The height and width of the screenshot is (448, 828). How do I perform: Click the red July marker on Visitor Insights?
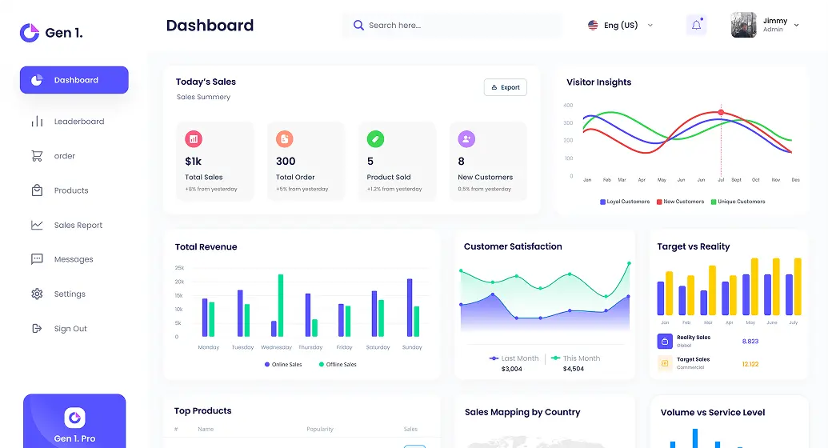[x=721, y=113]
